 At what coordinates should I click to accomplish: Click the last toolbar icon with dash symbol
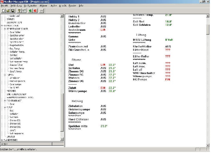(41, 11)
